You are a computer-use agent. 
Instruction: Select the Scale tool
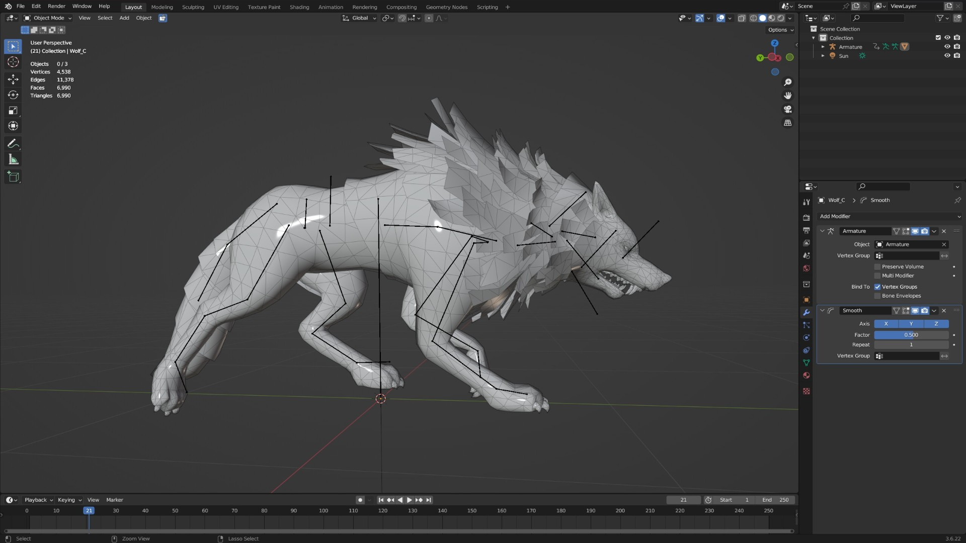coord(13,111)
